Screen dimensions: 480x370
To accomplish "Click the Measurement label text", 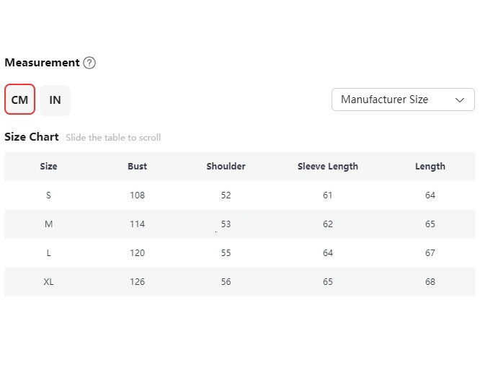I will click(x=42, y=63).
